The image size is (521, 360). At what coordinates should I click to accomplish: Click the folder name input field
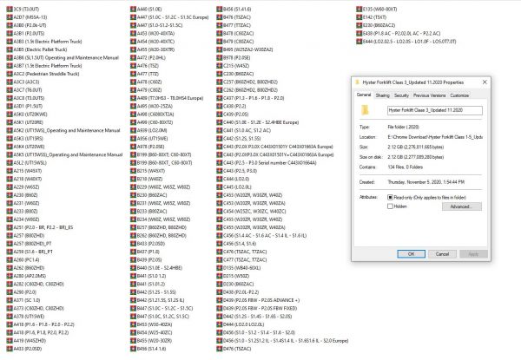coord(435,110)
